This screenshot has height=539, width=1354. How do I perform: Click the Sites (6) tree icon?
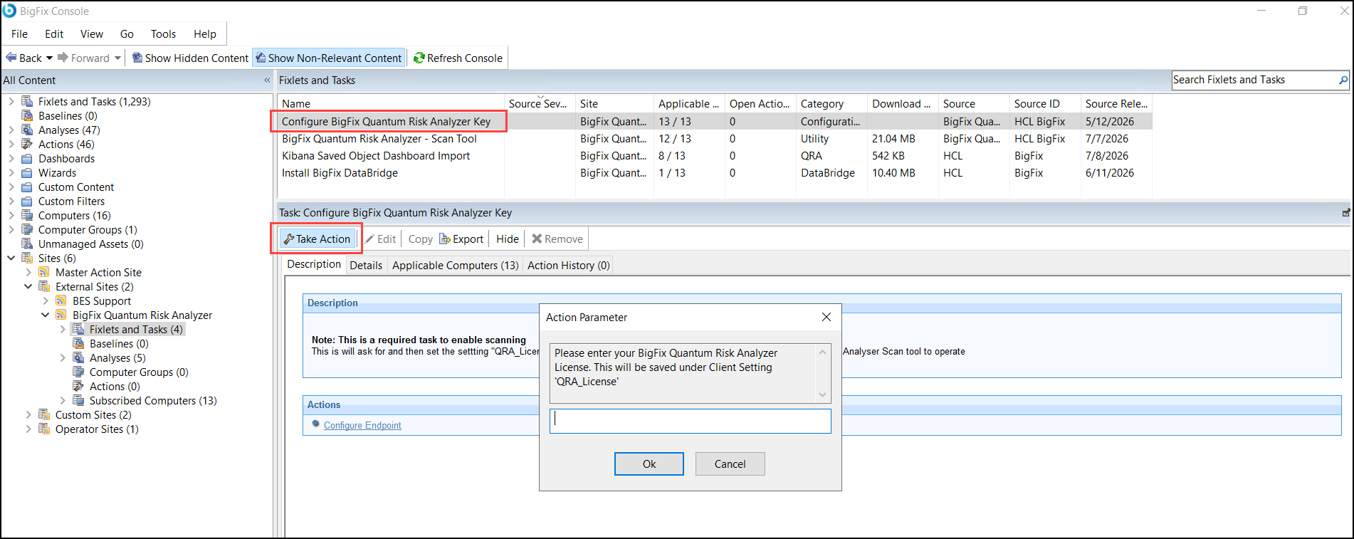click(27, 258)
